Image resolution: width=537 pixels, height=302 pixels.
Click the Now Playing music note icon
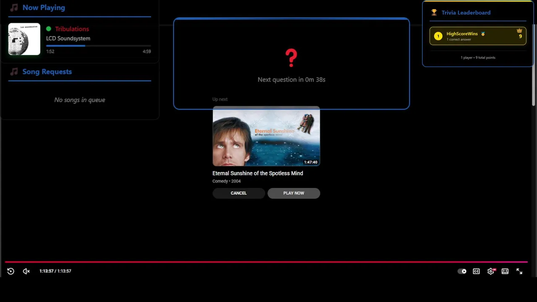14,8
